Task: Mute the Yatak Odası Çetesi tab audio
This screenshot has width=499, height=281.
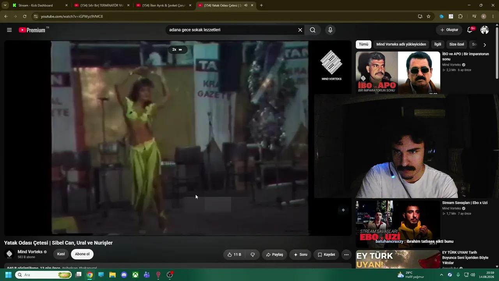Action: 246,5
